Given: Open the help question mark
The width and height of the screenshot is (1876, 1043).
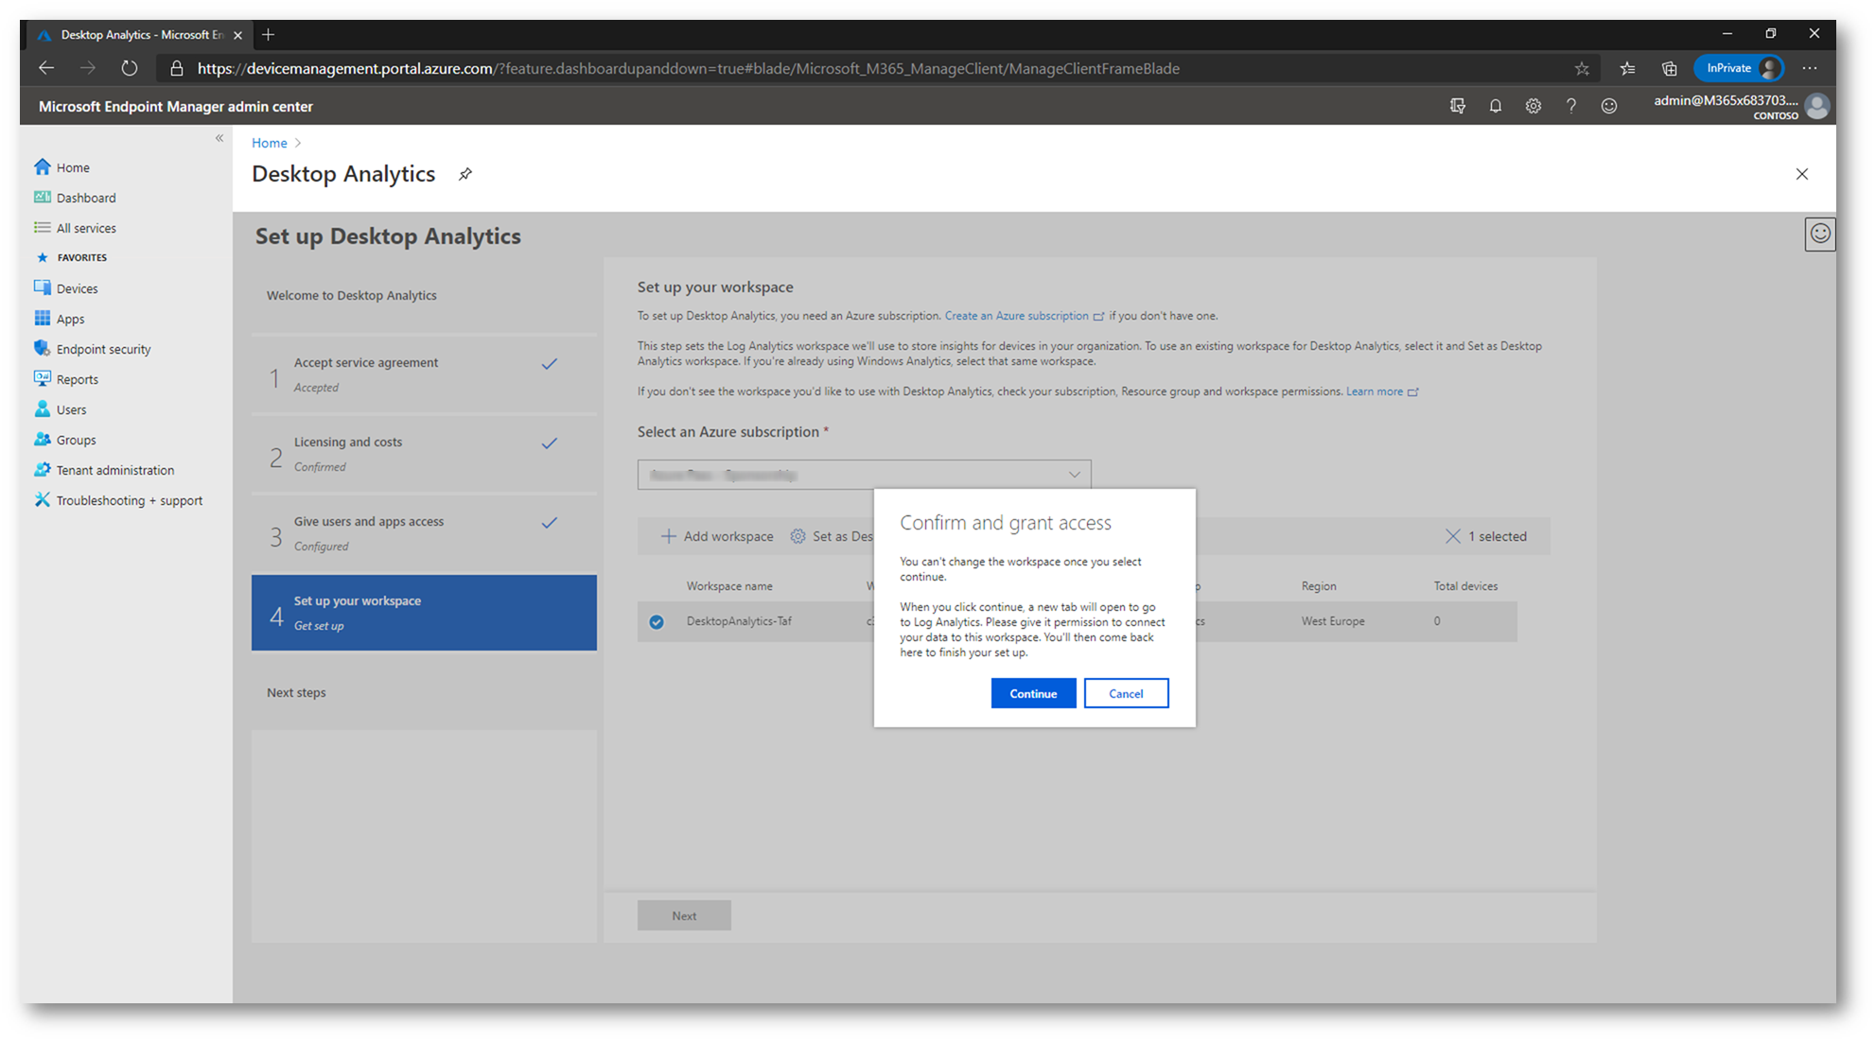Looking at the screenshot, I should click(x=1570, y=106).
